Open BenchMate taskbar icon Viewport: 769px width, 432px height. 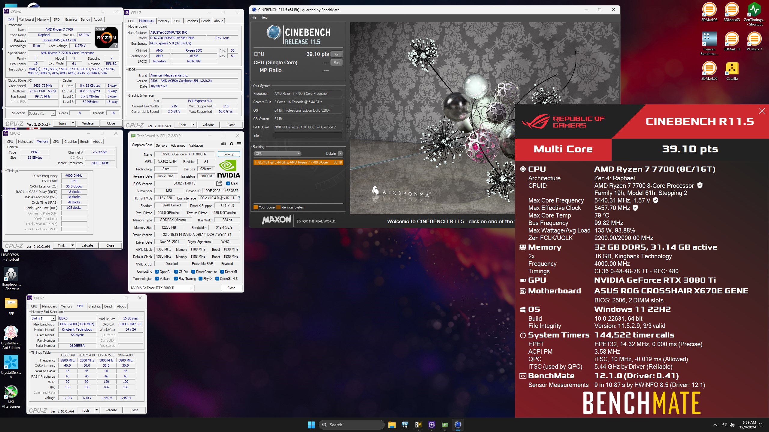(x=418, y=425)
